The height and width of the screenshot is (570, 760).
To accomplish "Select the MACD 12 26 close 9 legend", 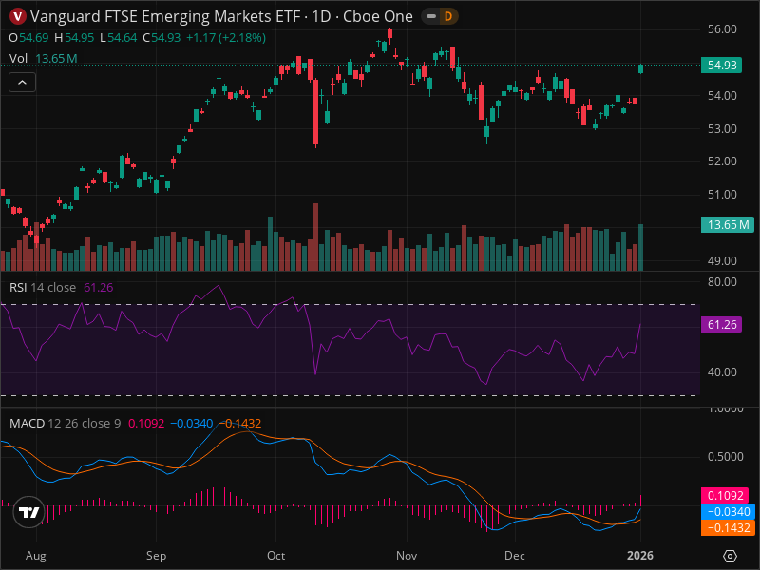I will [65, 423].
